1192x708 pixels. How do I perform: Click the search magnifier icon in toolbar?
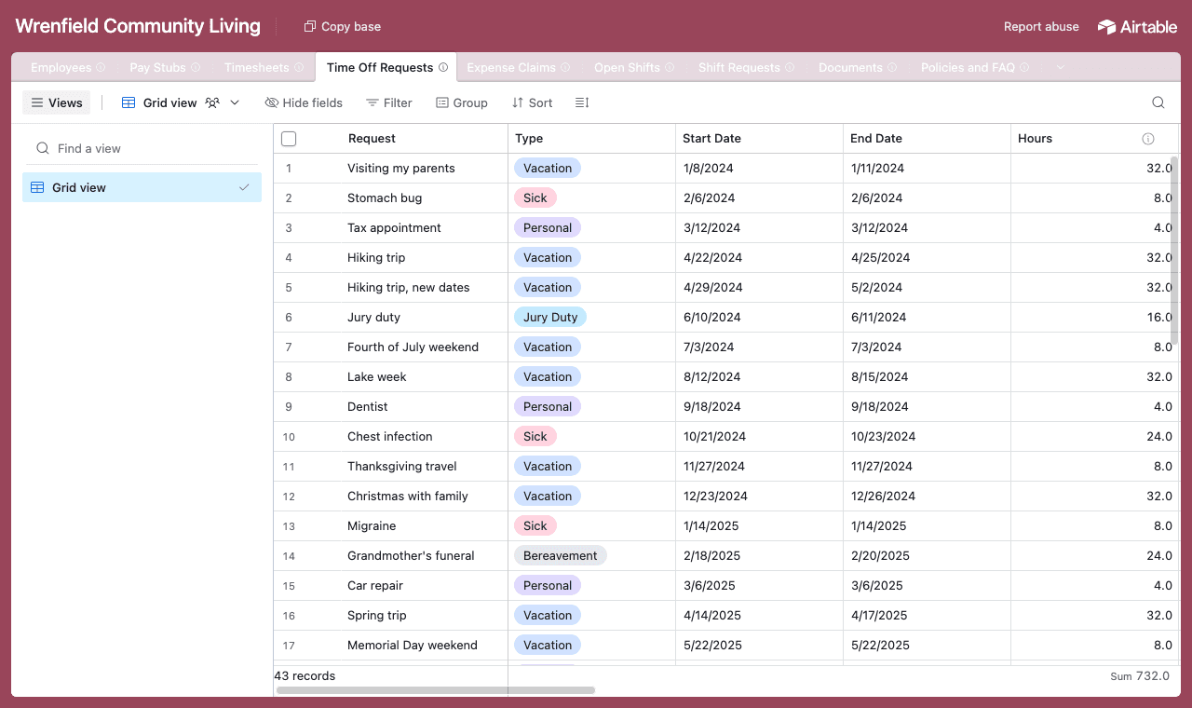click(1158, 102)
